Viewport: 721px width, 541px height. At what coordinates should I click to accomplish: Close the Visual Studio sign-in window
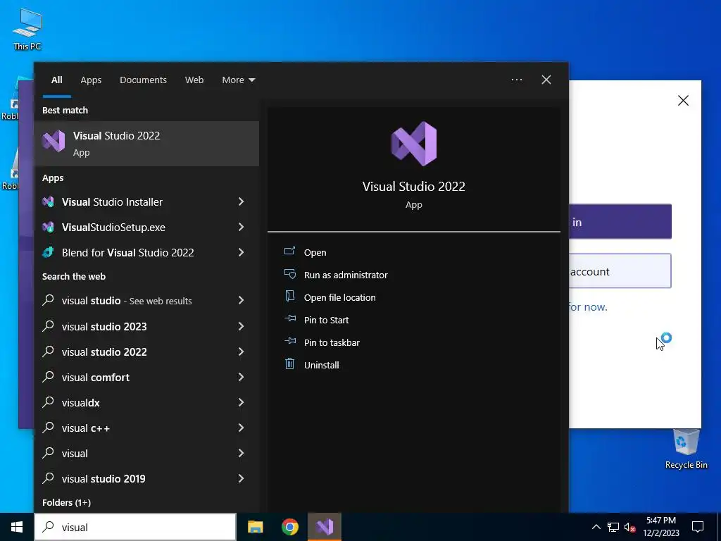point(683,100)
